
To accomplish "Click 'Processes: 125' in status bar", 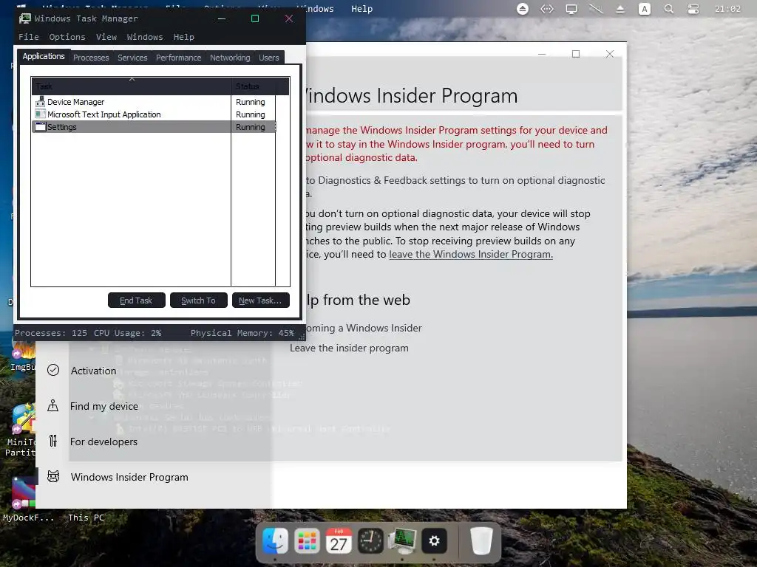I will pos(51,333).
